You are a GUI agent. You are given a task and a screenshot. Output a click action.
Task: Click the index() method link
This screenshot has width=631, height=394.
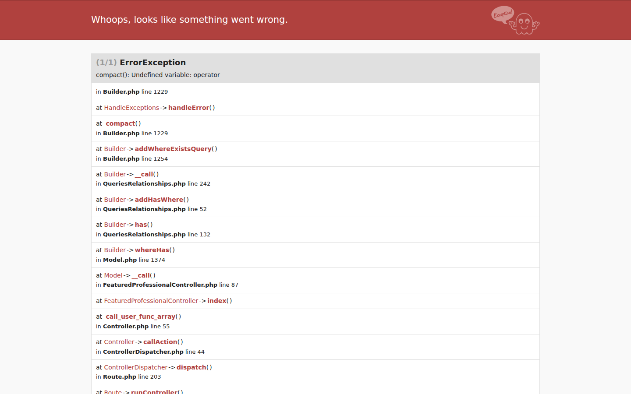217,301
